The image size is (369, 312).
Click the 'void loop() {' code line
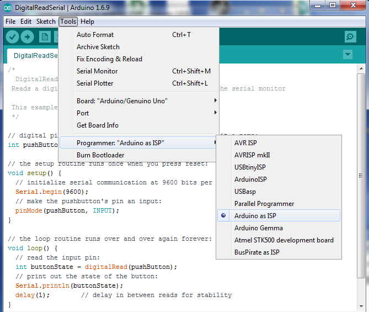tap(33, 248)
